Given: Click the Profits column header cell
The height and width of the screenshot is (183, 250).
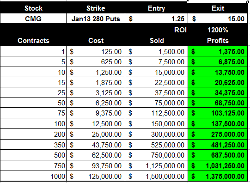Looking at the screenshot, I should (218, 41).
